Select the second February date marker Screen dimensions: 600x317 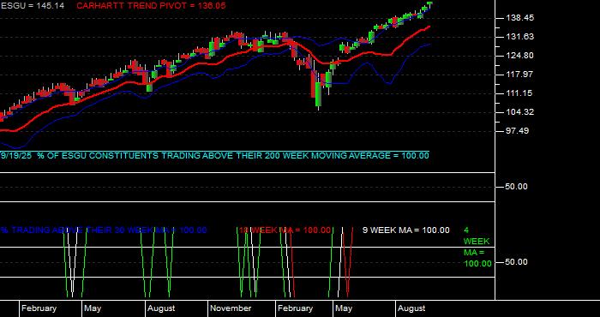click(x=295, y=308)
